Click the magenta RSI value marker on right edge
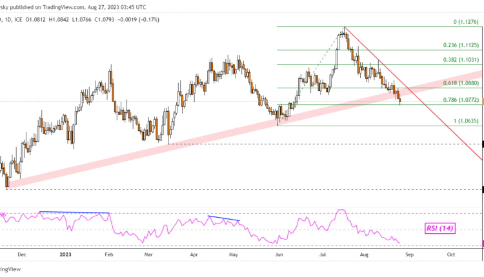This screenshot has height=277, width=484. [482, 243]
